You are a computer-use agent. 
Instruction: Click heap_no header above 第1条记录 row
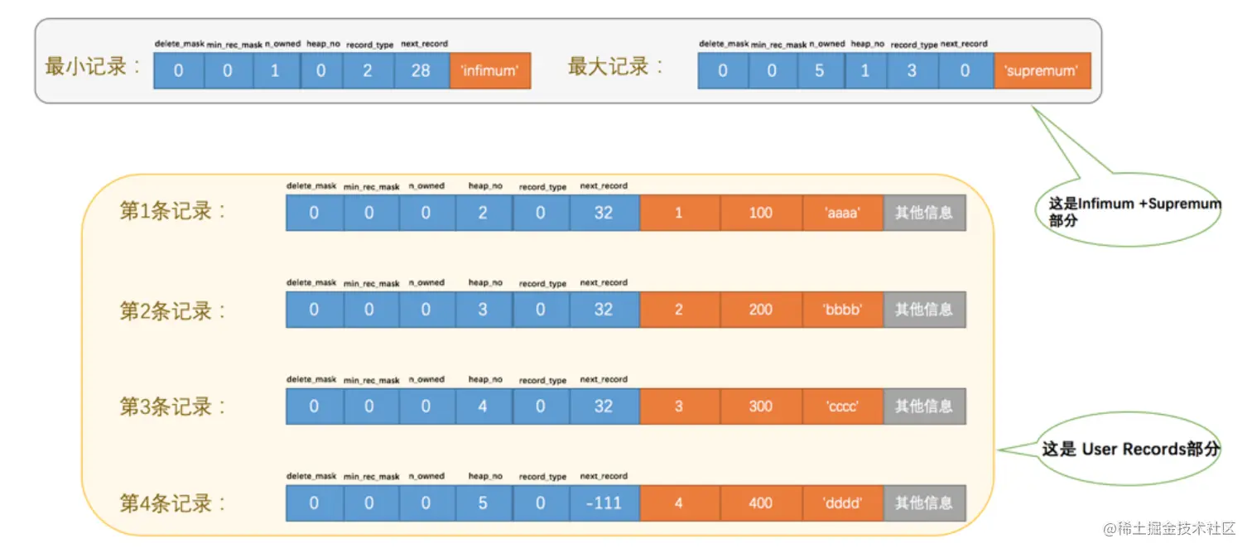pyautogui.click(x=485, y=186)
